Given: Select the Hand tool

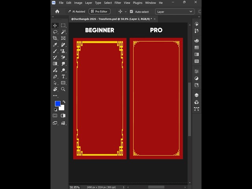Looking at the screenshot, I should click(x=55, y=89).
